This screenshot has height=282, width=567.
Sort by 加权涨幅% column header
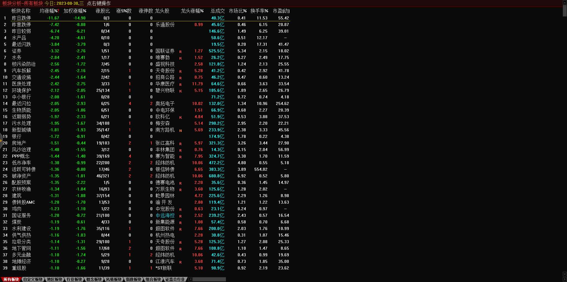pos(75,11)
